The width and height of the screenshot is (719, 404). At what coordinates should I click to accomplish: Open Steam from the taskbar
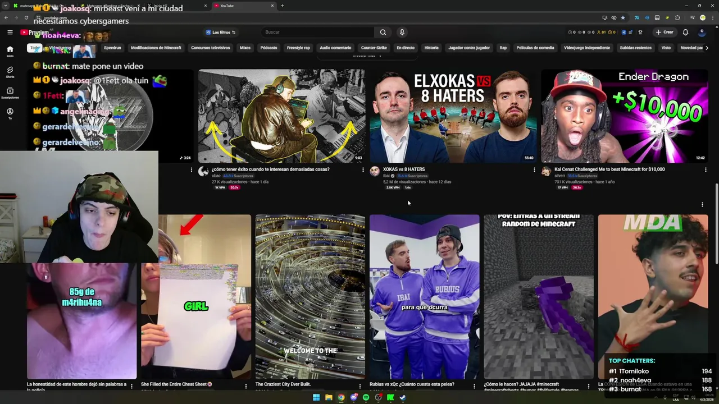(403, 397)
